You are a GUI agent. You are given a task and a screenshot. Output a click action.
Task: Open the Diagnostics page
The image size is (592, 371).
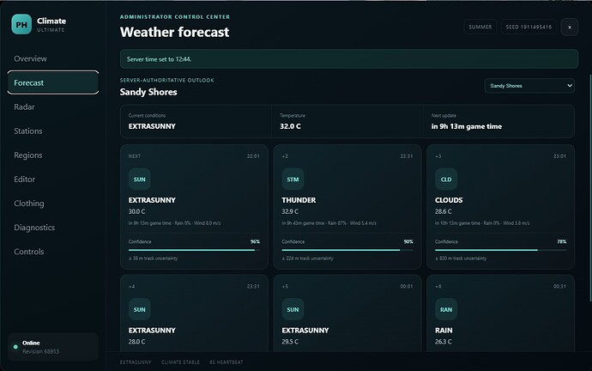click(53, 228)
